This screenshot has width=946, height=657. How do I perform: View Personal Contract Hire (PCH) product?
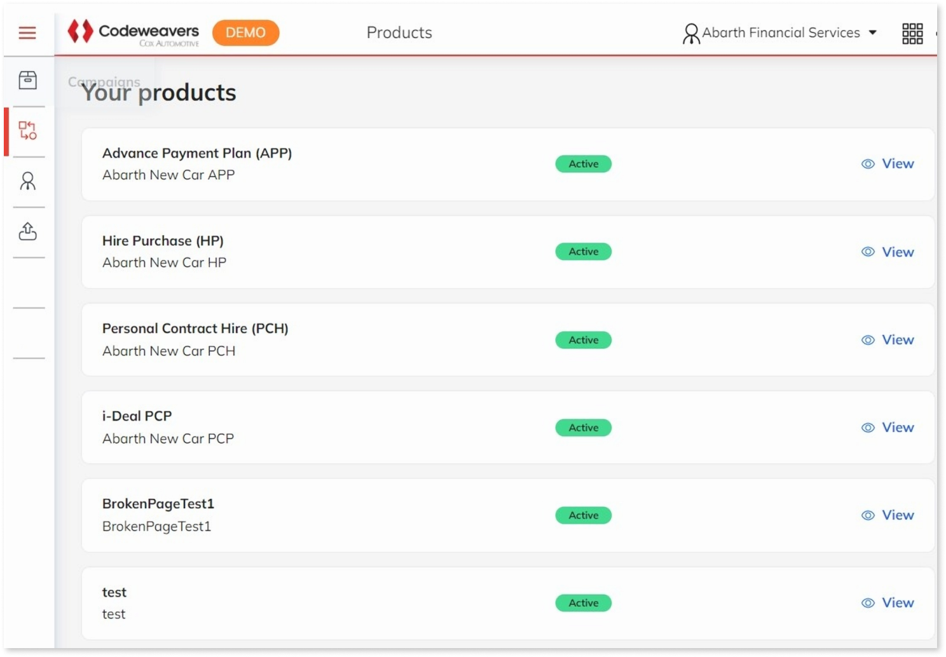click(x=888, y=340)
